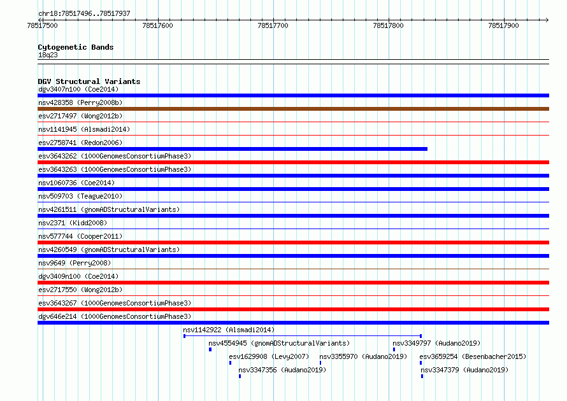Screen dimensions: 567x401
Task: Click the 78517800 tick on the ruler
Action: pos(389,20)
